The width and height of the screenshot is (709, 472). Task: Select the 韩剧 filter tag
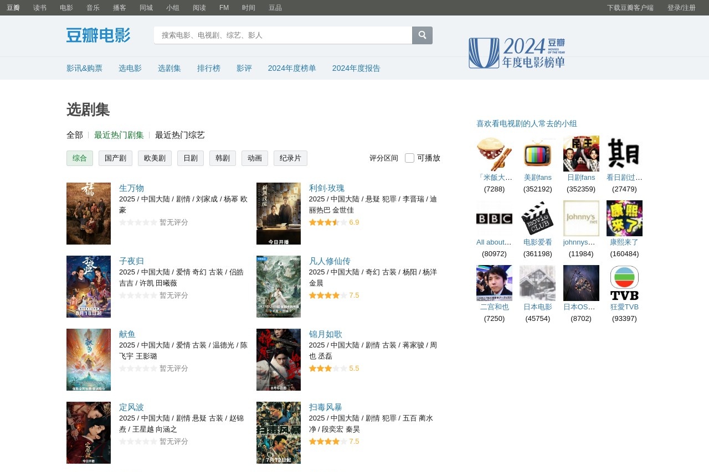pyautogui.click(x=223, y=158)
